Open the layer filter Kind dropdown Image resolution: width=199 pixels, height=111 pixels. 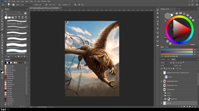[165, 63]
